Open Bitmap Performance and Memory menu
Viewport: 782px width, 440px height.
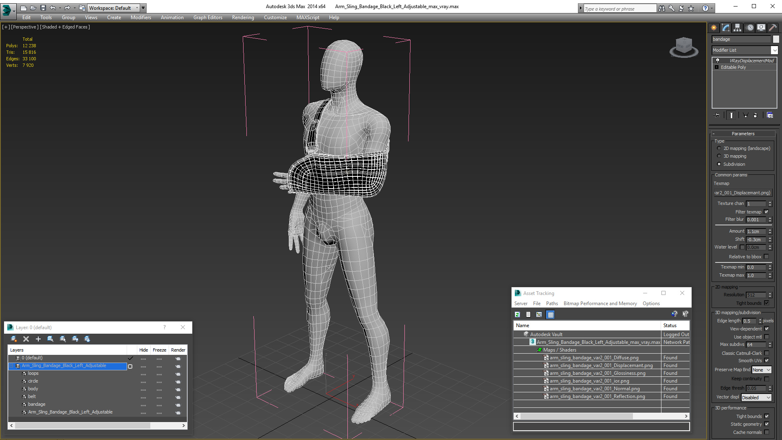click(x=600, y=304)
